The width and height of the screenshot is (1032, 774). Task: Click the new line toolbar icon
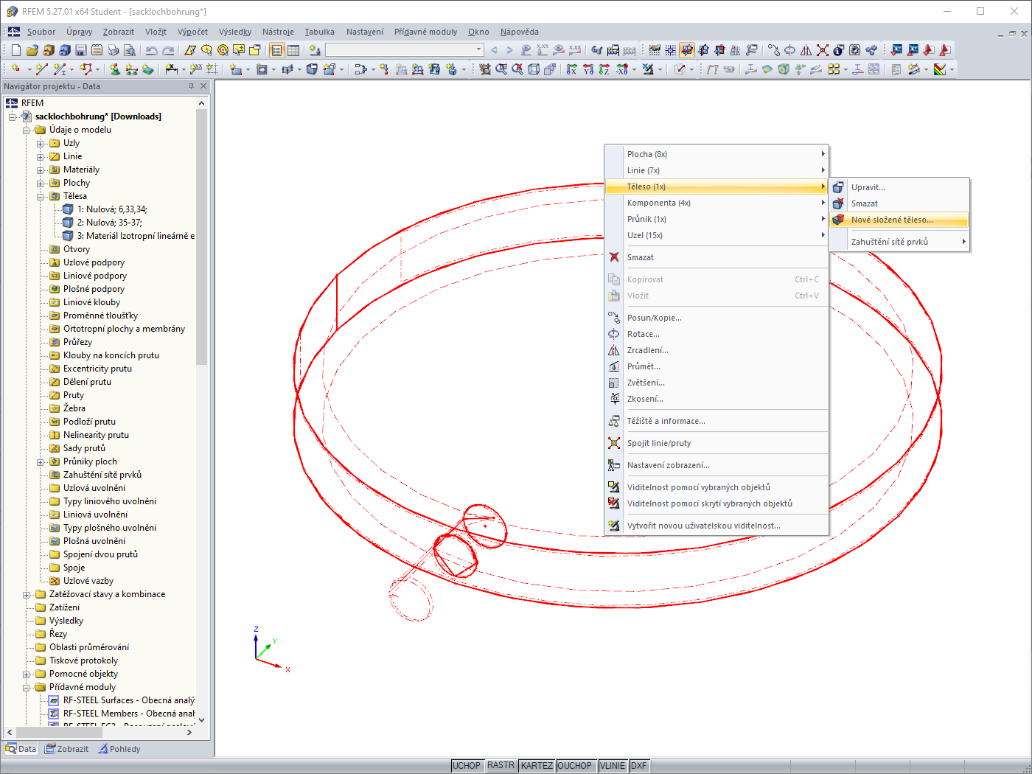[x=41, y=69]
